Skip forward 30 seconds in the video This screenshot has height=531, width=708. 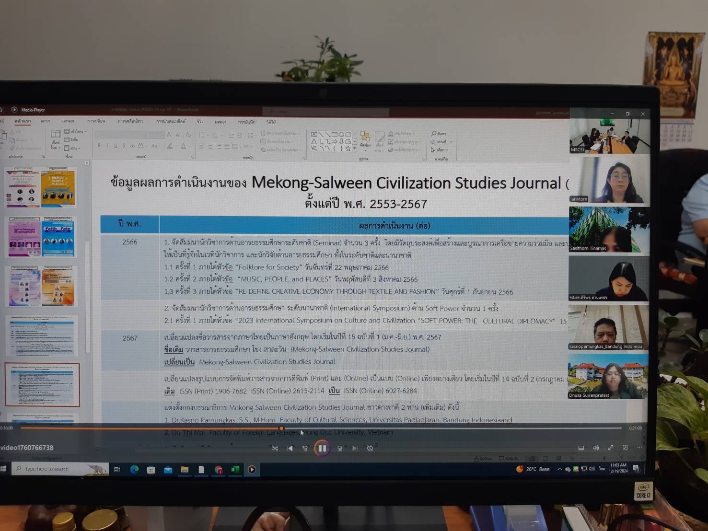(x=339, y=448)
